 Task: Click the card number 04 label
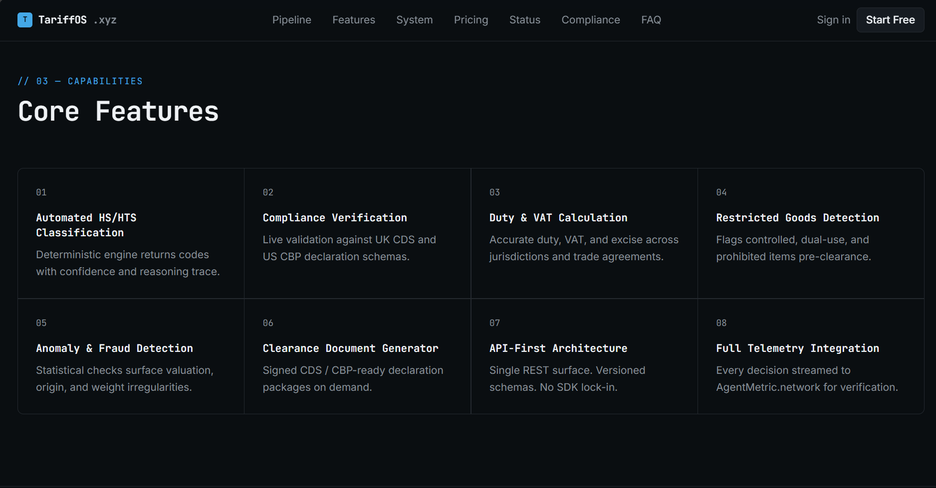tap(721, 192)
